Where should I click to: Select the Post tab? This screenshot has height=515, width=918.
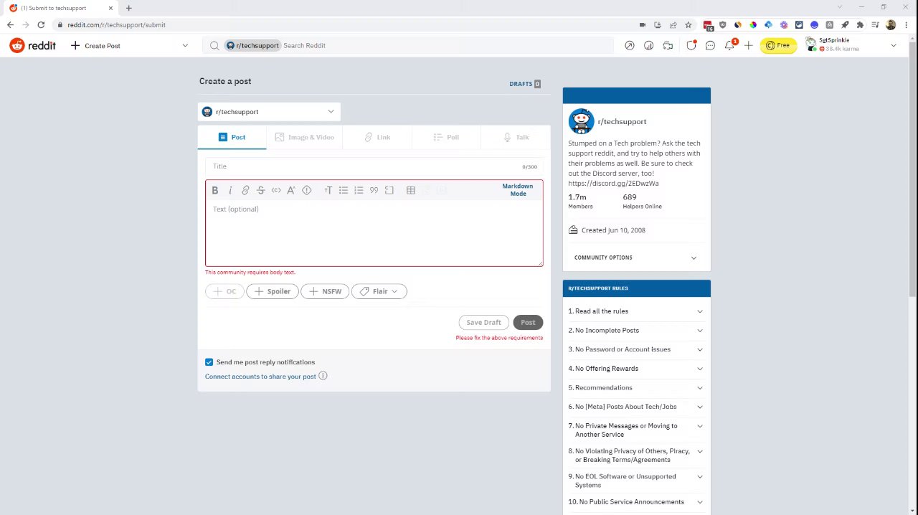click(x=232, y=137)
